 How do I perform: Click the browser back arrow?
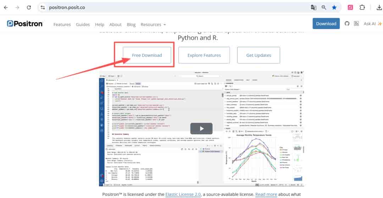(x=6, y=7)
